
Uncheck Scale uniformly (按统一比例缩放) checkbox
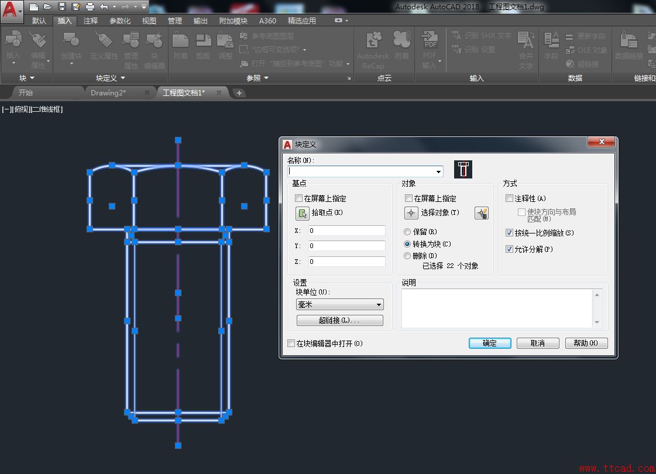pyautogui.click(x=509, y=232)
